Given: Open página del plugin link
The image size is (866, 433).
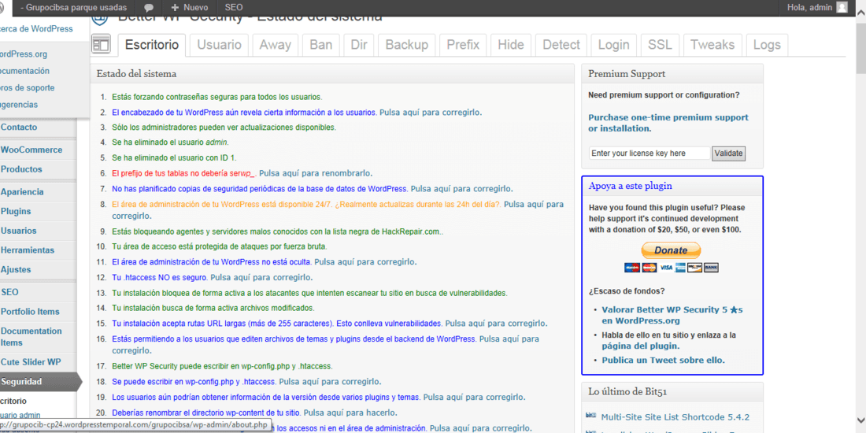Looking at the screenshot, I should click(x=641, y=346).
